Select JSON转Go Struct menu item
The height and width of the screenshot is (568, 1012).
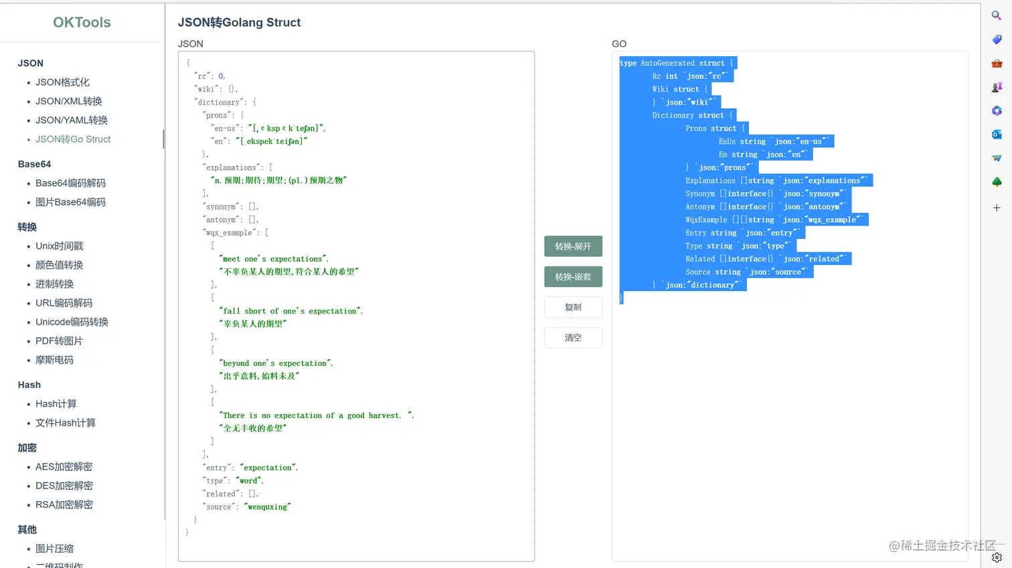(73, 139)
